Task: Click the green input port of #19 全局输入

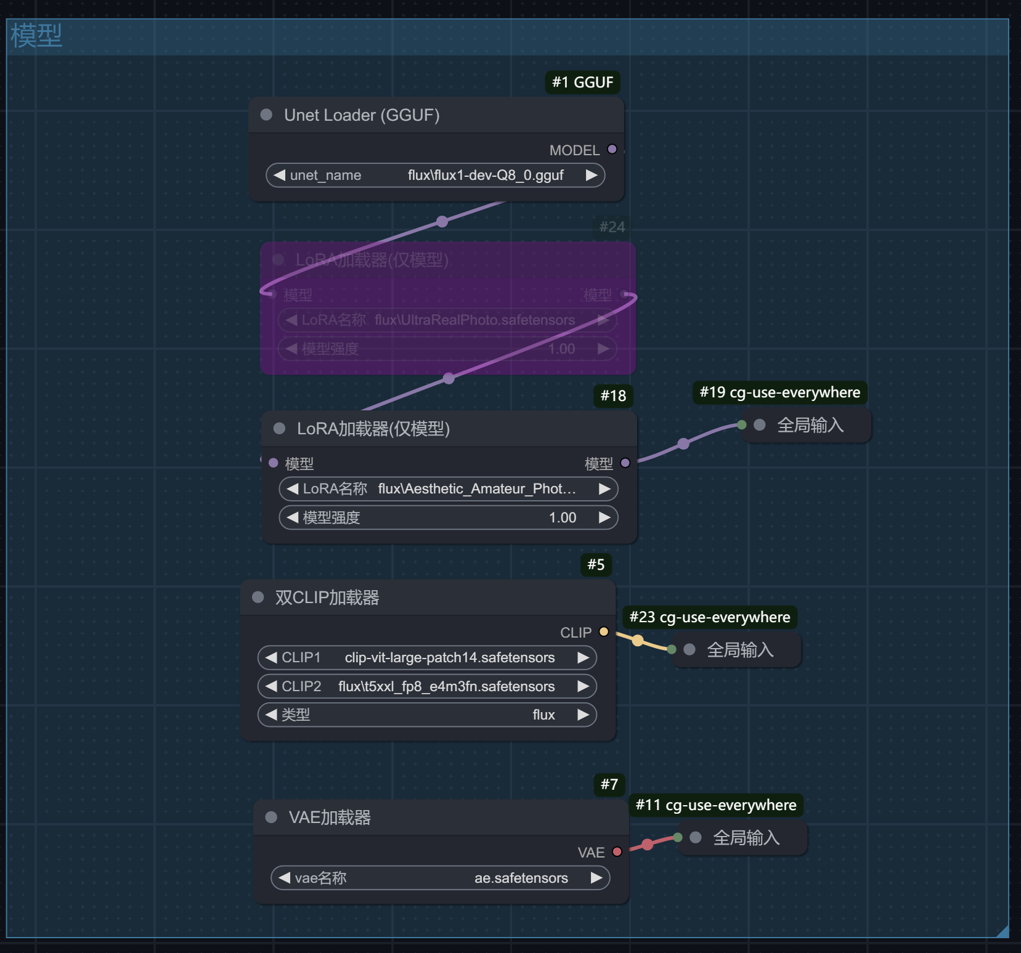Action: 742,424
